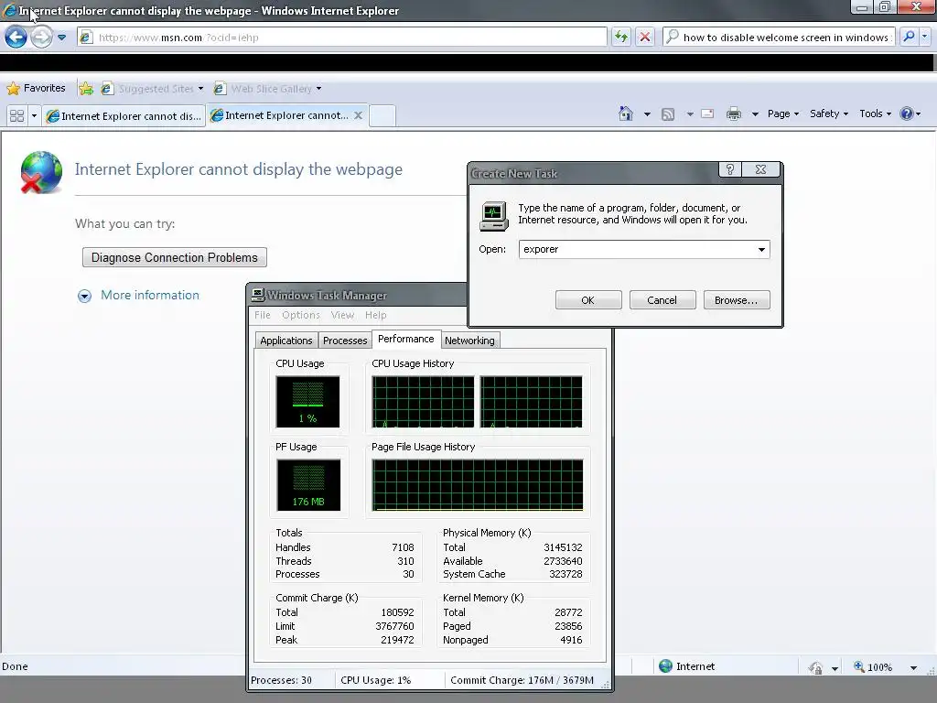Click the Home page icon

pyautogui.click(x=626, y=114)
